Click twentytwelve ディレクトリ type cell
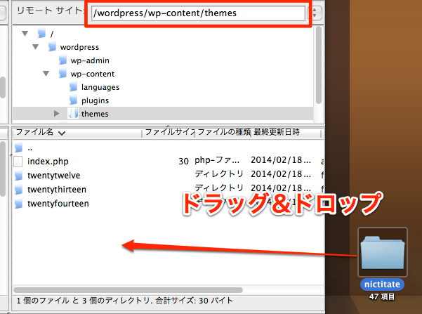The height and width of the screenshot is (314, 422). pyautogui.click(x=219, y=174)
